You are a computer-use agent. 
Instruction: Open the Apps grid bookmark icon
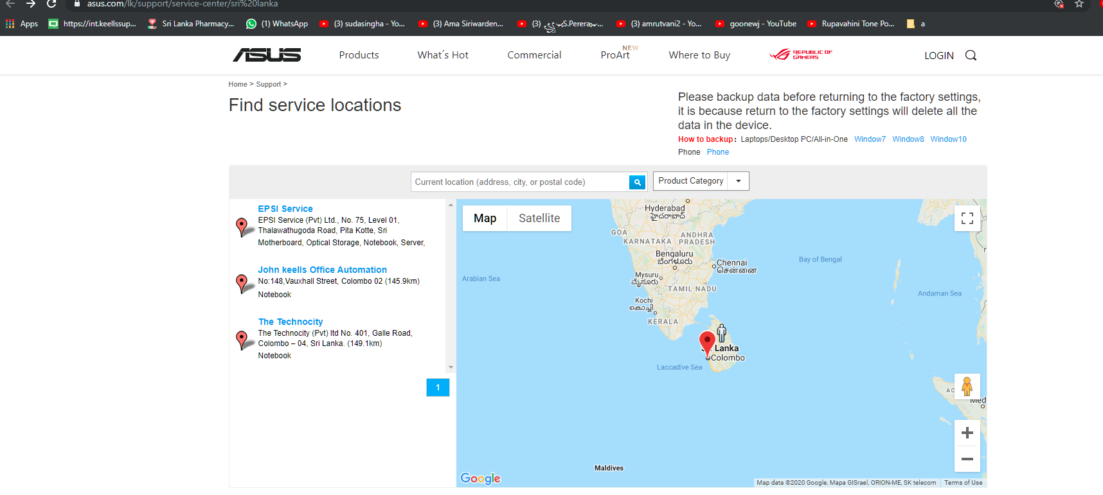(10, 24)
